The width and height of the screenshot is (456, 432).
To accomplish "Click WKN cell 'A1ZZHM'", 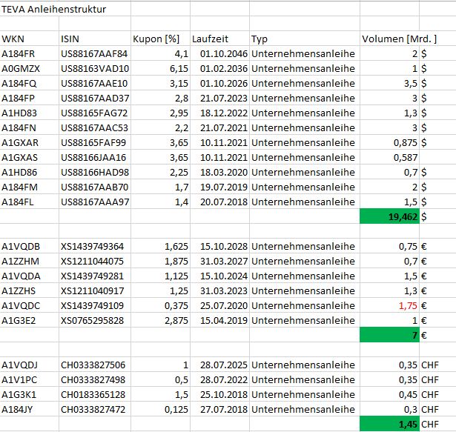I will (x=30, y=261).
